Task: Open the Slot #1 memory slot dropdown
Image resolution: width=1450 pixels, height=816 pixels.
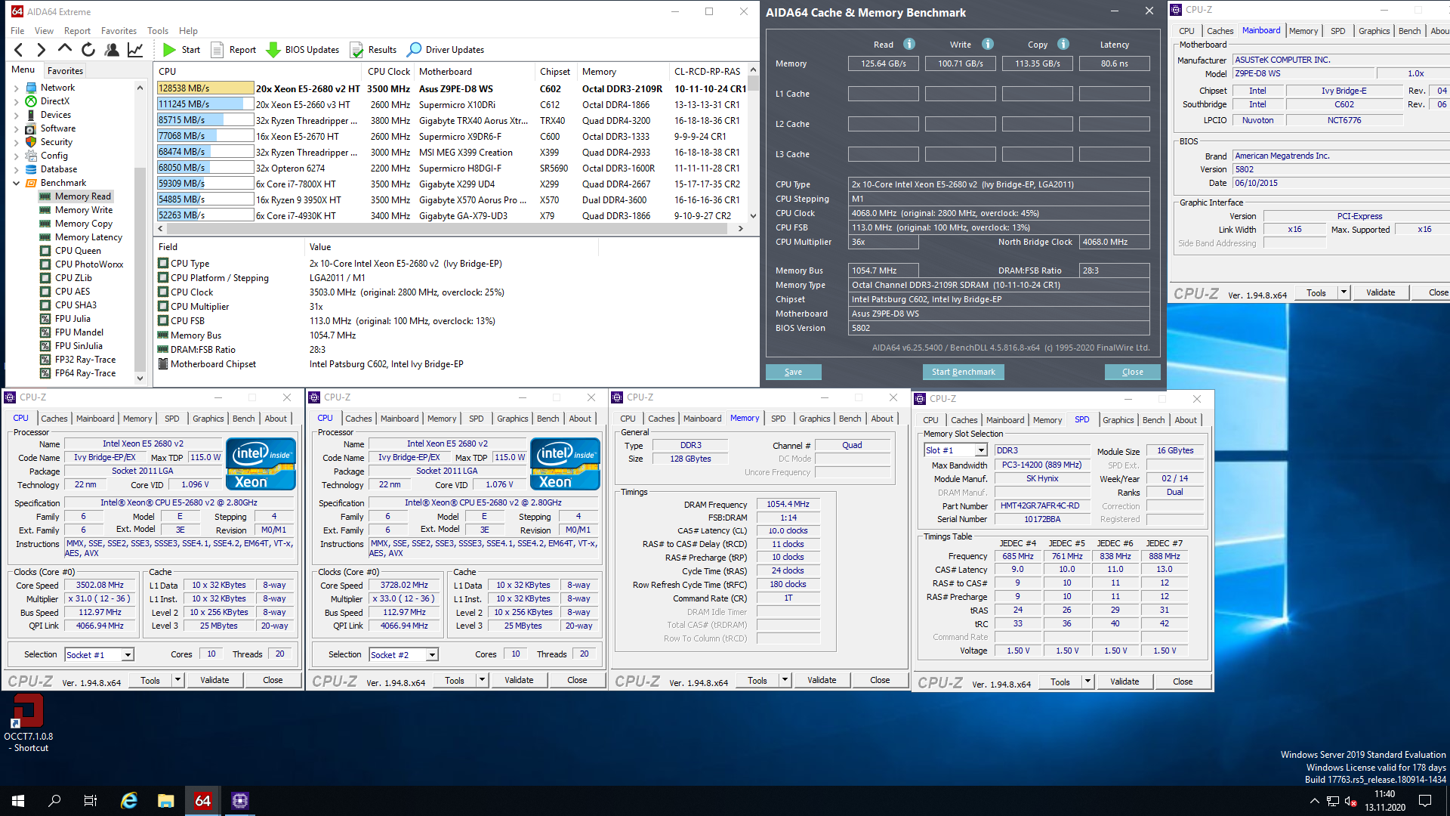Action: [981, 450]
